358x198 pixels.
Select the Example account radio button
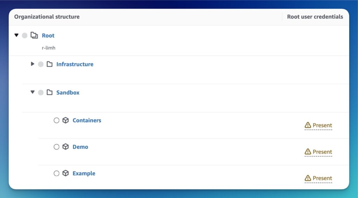point(56,173)
